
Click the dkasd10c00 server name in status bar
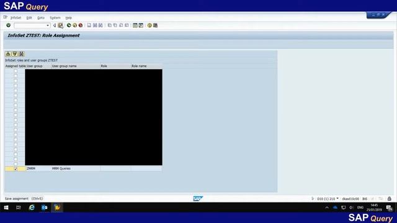pos(350,199)
